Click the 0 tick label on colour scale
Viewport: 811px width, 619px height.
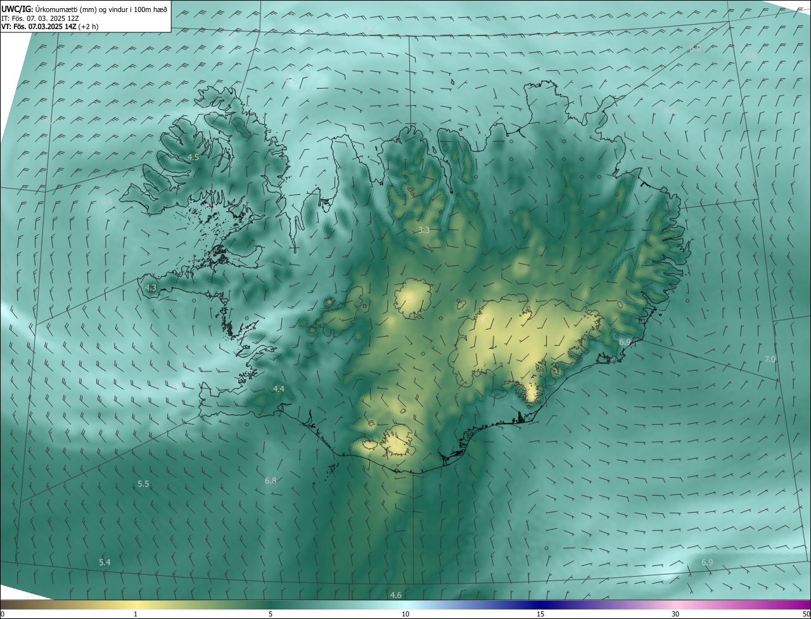click(3, 614)
